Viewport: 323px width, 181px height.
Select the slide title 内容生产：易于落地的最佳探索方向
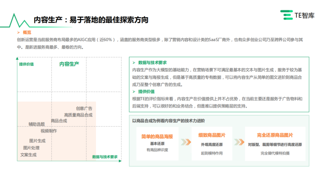[x=91, y=20]
